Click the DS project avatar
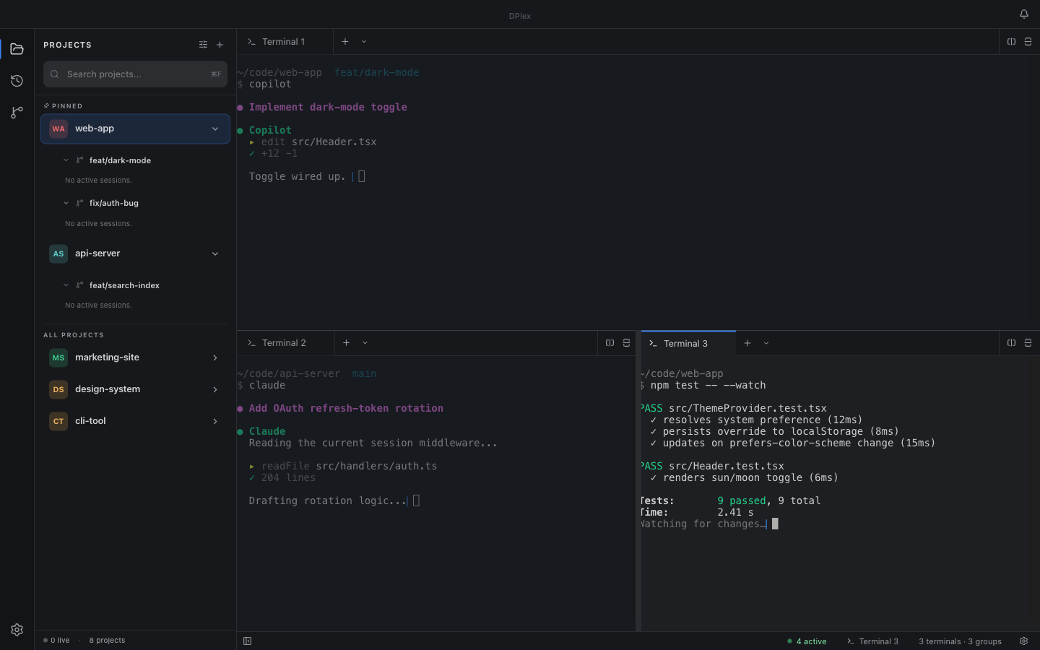The width and height of the screenshot is (1040, 650). (x=58, y=389)
